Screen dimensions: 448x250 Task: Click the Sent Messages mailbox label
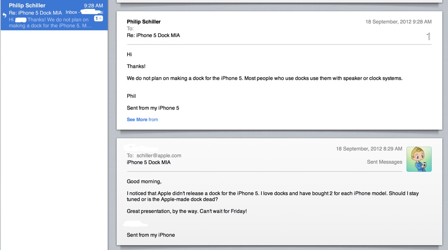384,162
